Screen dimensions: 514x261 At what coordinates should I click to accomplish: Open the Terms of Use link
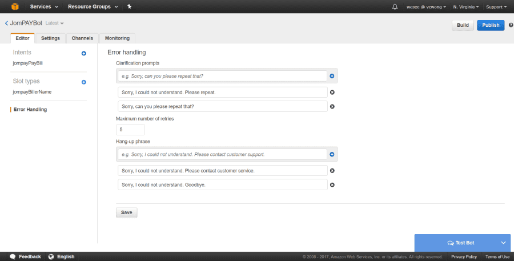497,257
